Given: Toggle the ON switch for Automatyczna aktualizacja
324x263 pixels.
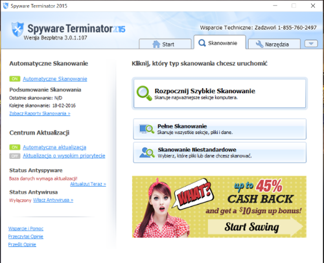Looking at the screenshot, I should pos(15,147).
